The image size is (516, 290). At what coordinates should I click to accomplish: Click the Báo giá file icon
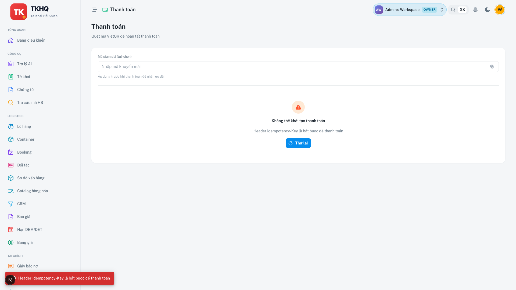(x=11, y=217)
